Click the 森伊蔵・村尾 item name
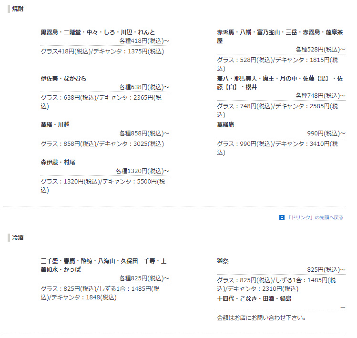 pos(58,163)
